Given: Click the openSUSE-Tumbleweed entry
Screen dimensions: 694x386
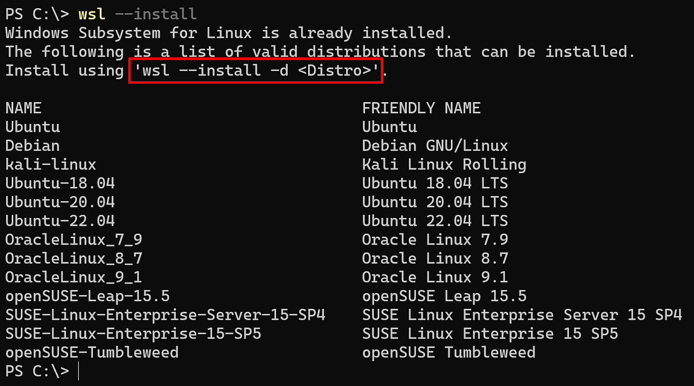Looking at the screenshot, I should click(x=91, y=353).
